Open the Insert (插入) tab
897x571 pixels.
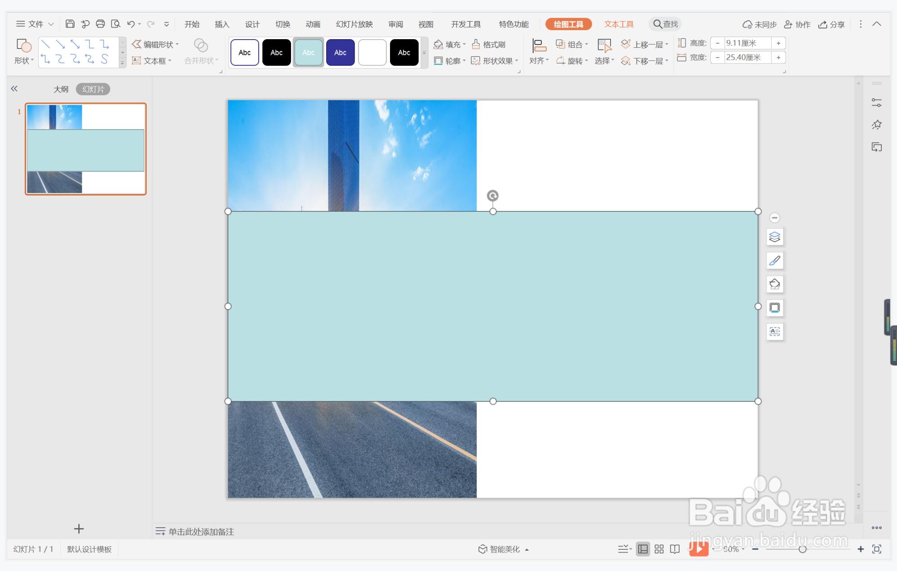pos(222,24)
